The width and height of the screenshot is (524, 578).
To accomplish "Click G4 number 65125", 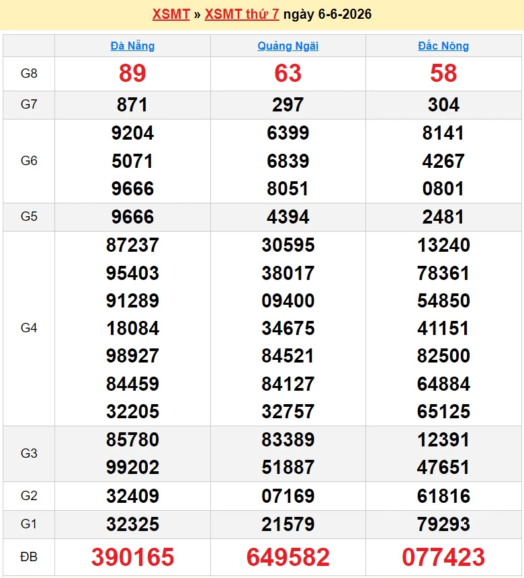I will pyautogui.click(x=443, y=412).
